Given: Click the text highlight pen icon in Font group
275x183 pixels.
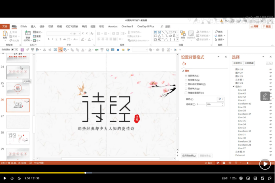Looking at the screenshot, I should [x=82, y=39].
